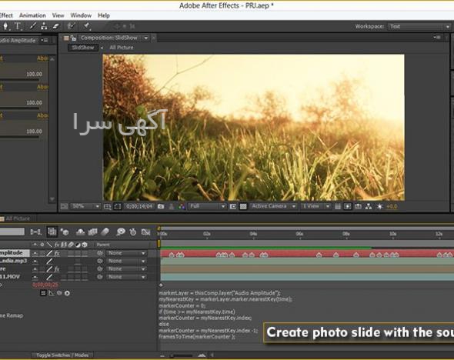Open the 50% magnification dropdown
The height and width of the screenshot is (360, 454).
pyautogui.click(x=85, y=206)
